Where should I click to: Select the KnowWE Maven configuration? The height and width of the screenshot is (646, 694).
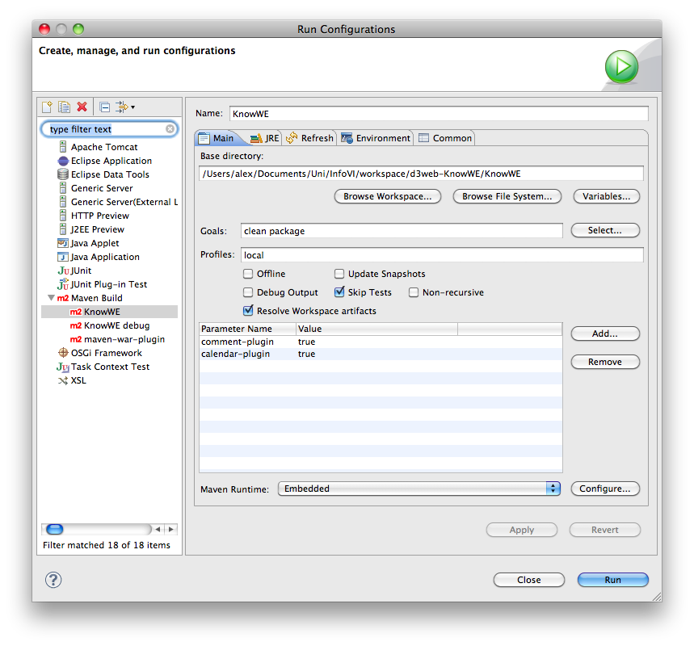tap(109, 312)
